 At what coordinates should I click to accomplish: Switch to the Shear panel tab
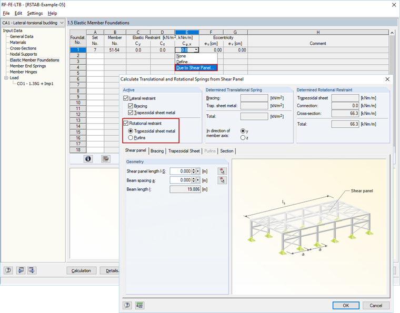(x=135, y=150)
